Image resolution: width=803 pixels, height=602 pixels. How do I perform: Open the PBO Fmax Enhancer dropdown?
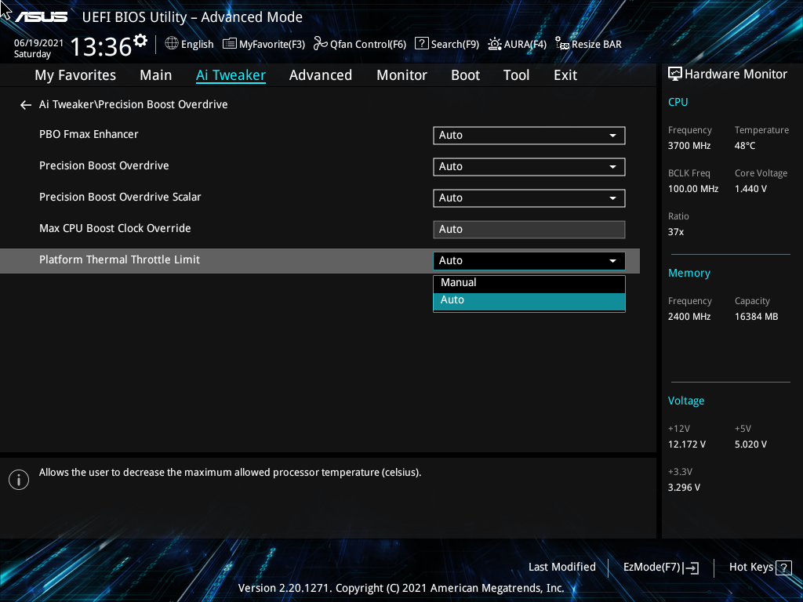tap(529, 135)
